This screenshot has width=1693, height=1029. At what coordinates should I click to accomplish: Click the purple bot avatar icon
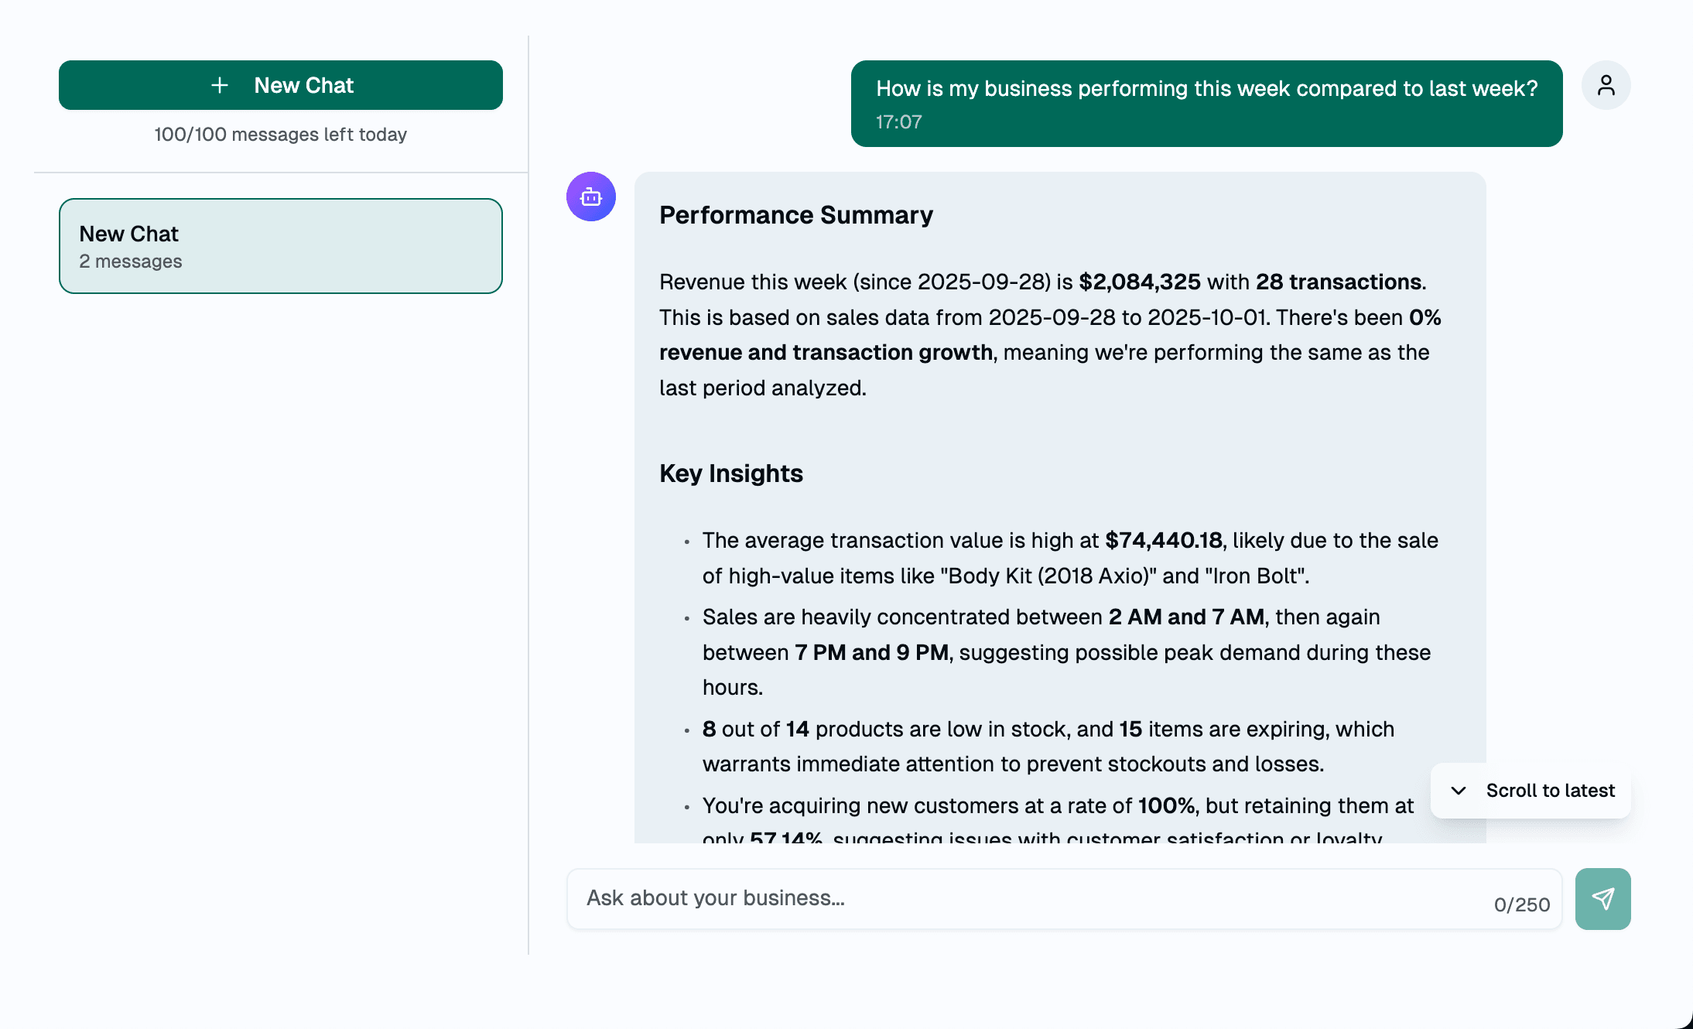[x=590, y=197]
